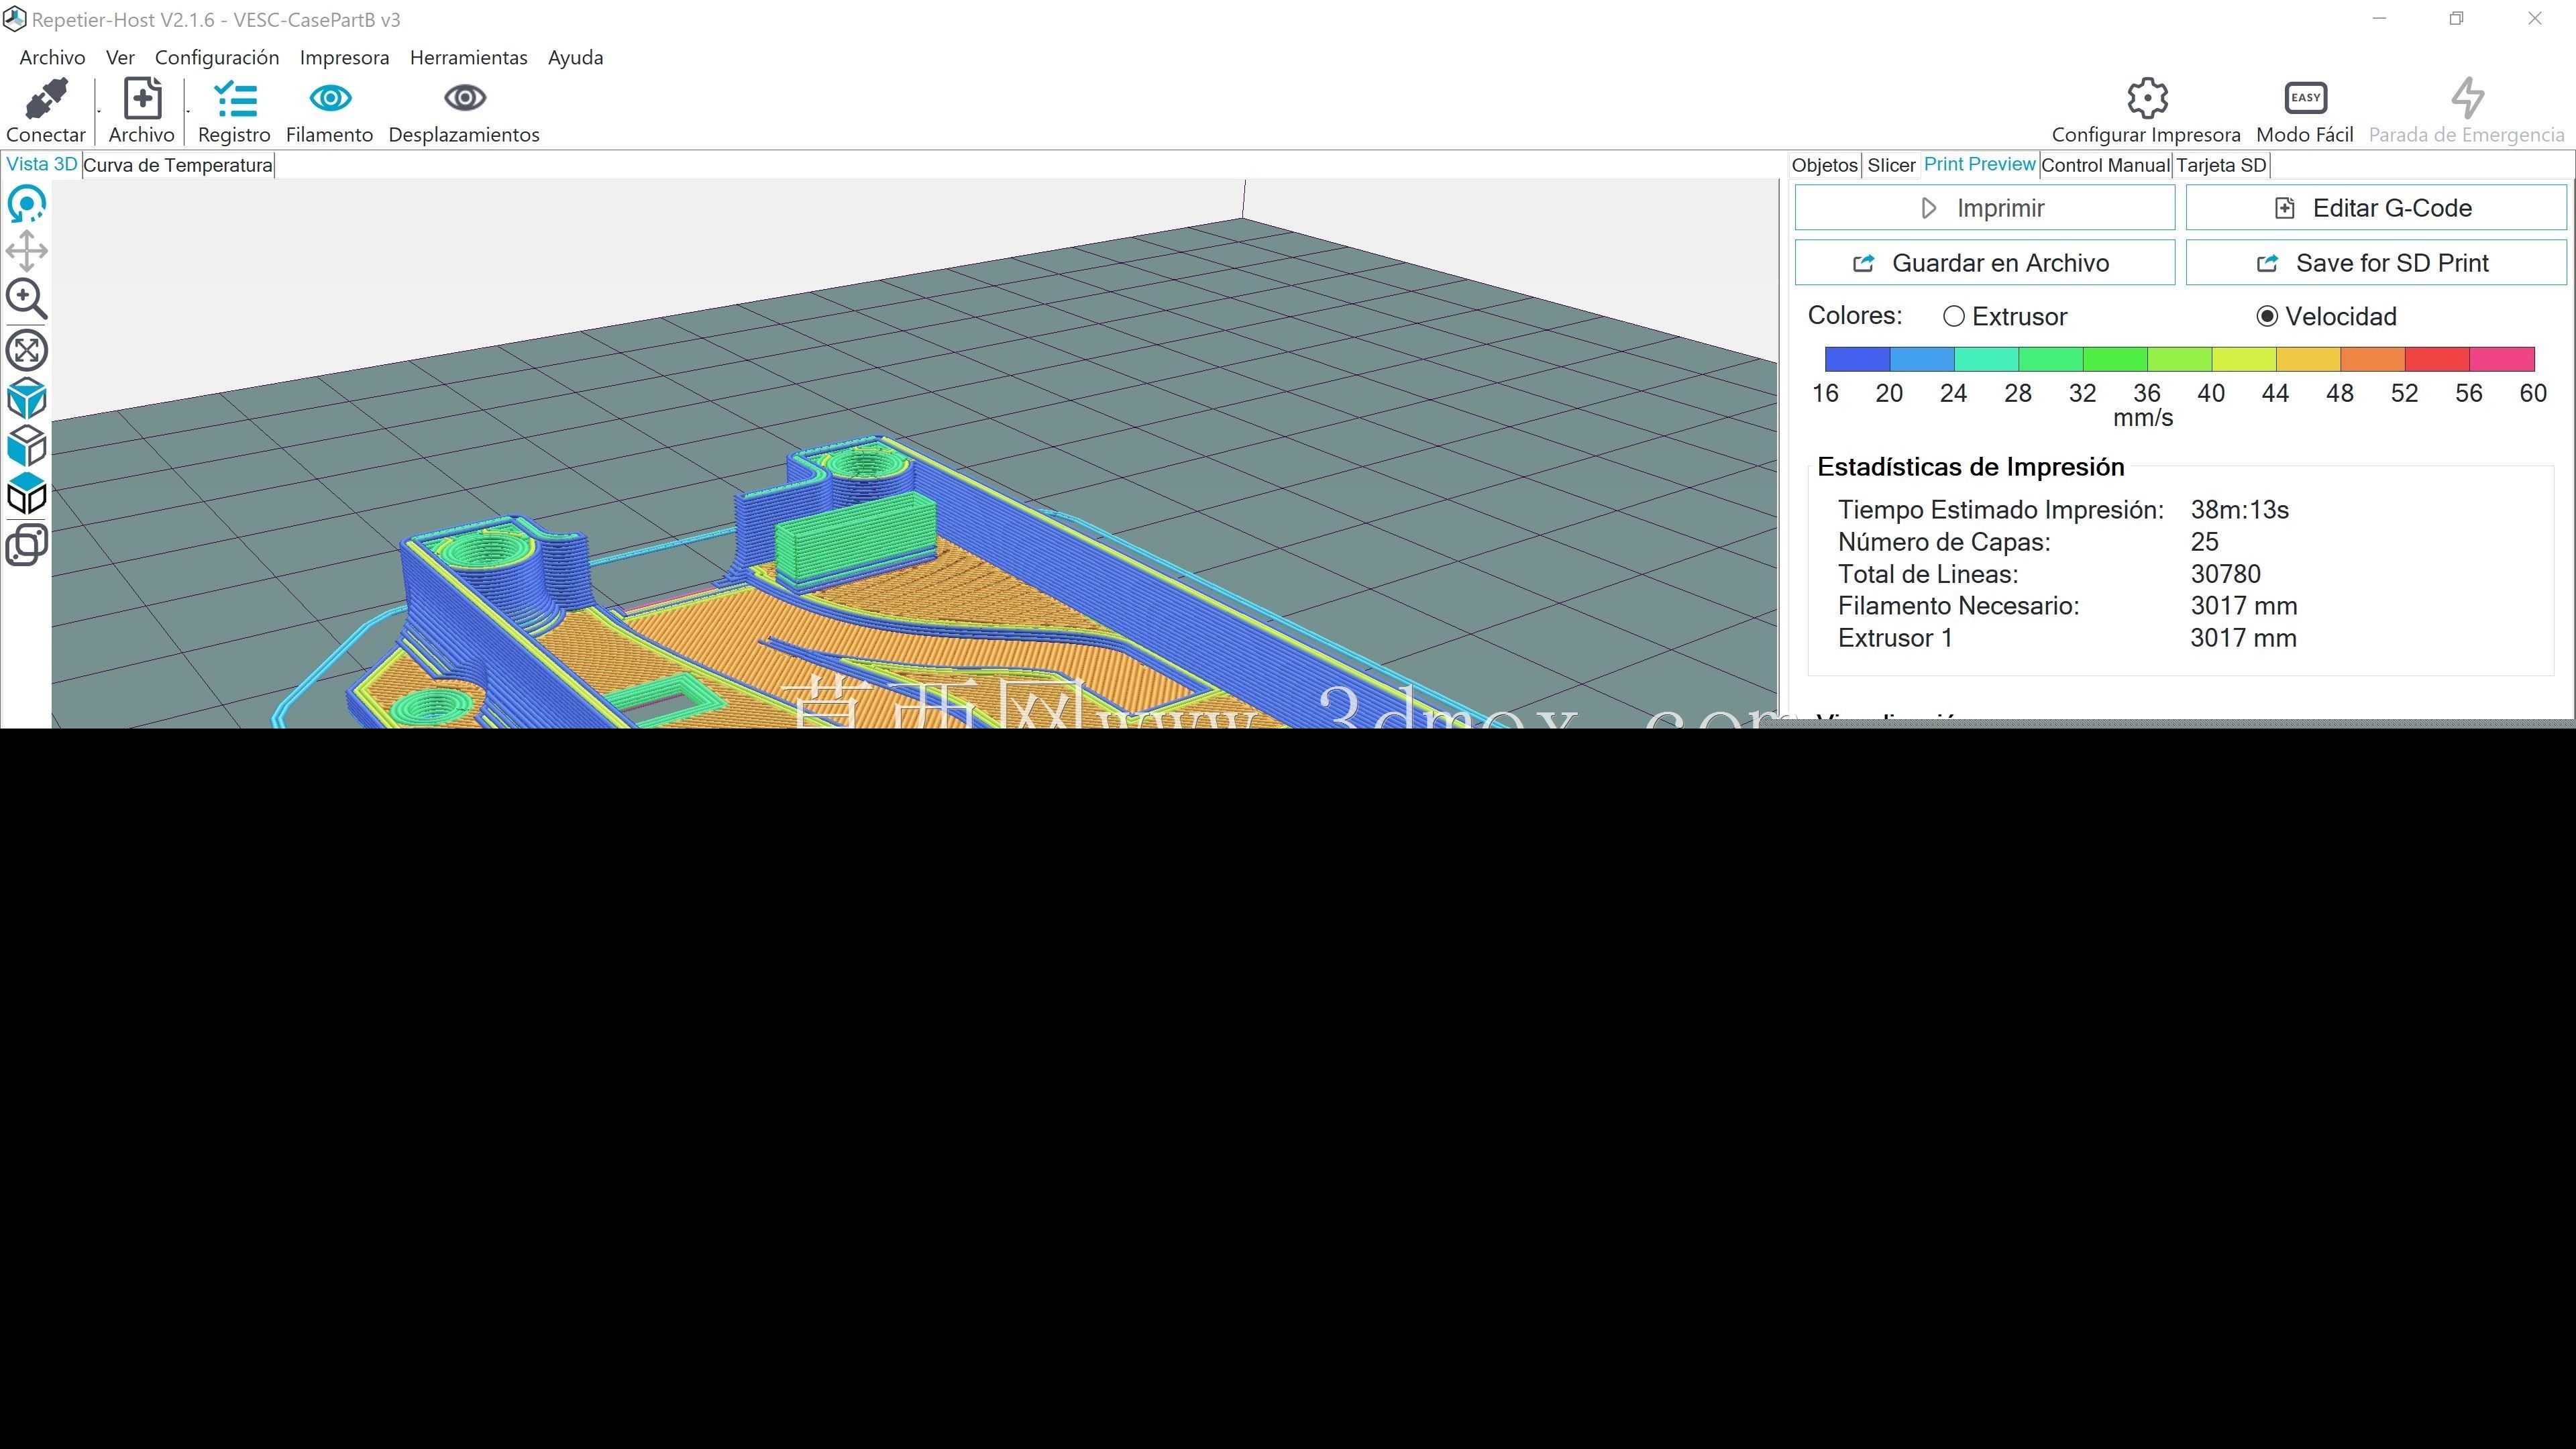Toggle parallel projection overlapping squares icon
The height and width of the screenshot is (1449, 2576).
[27, 545]
